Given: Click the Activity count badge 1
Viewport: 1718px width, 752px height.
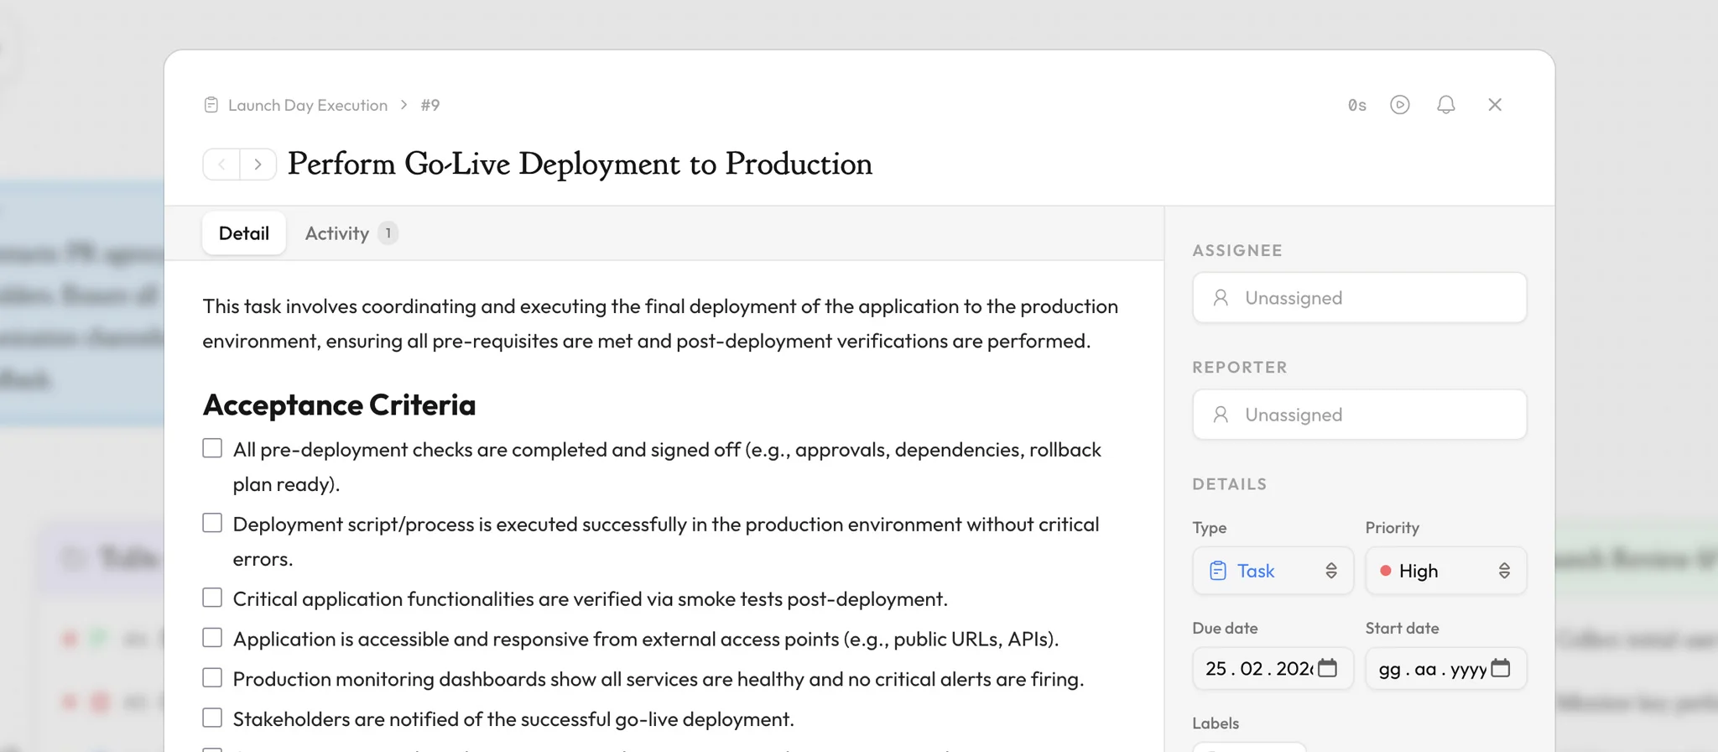Looking at the screenshot, I should point(388,233).
